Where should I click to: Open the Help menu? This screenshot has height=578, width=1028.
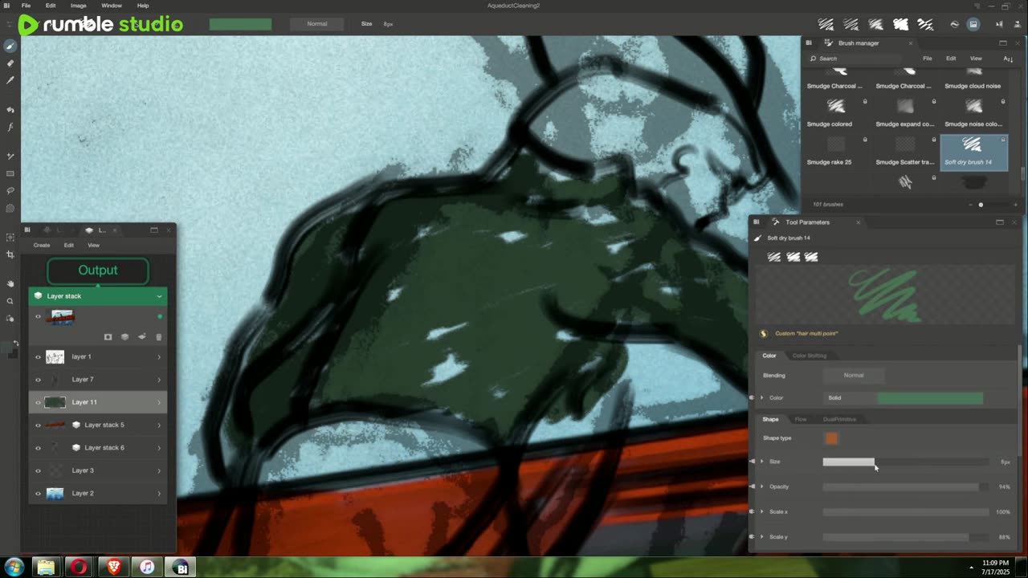coord(143,6)
